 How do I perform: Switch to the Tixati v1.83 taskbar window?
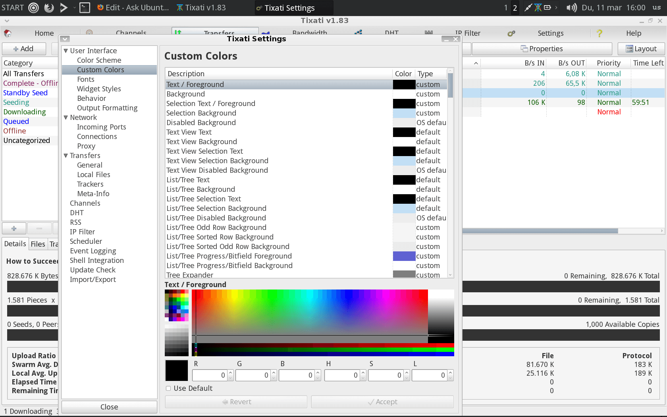coord(201,8)
